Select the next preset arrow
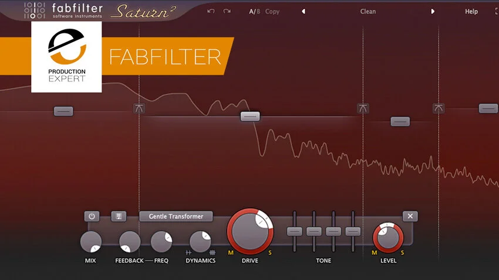 [433, 12]
